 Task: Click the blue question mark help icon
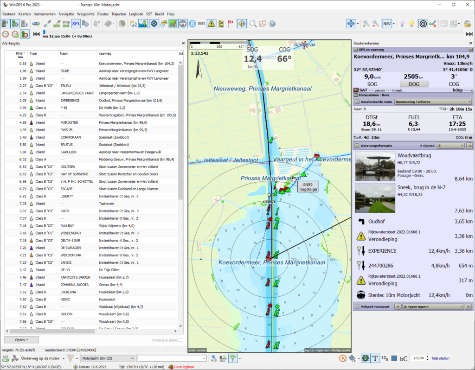coord(272,24)
